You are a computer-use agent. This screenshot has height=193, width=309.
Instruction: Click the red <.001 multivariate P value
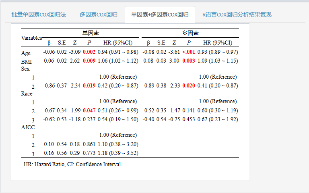click(188, 52)
